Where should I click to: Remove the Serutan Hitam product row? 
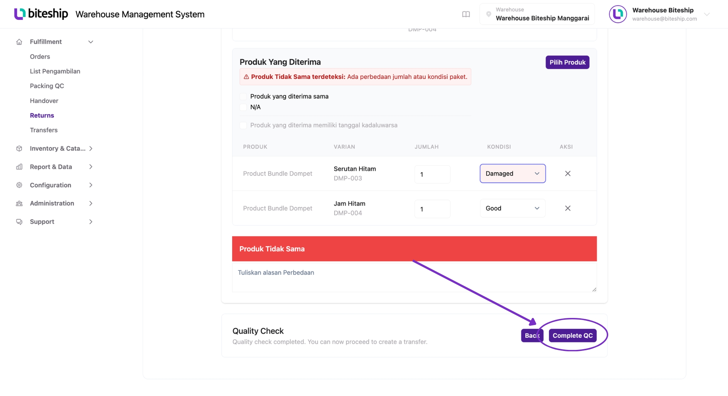pyautogui.click(x=568, y=174)
